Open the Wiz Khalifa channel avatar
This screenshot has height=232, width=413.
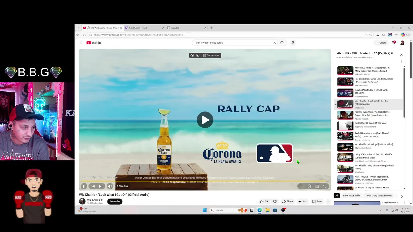coord(82,201)
